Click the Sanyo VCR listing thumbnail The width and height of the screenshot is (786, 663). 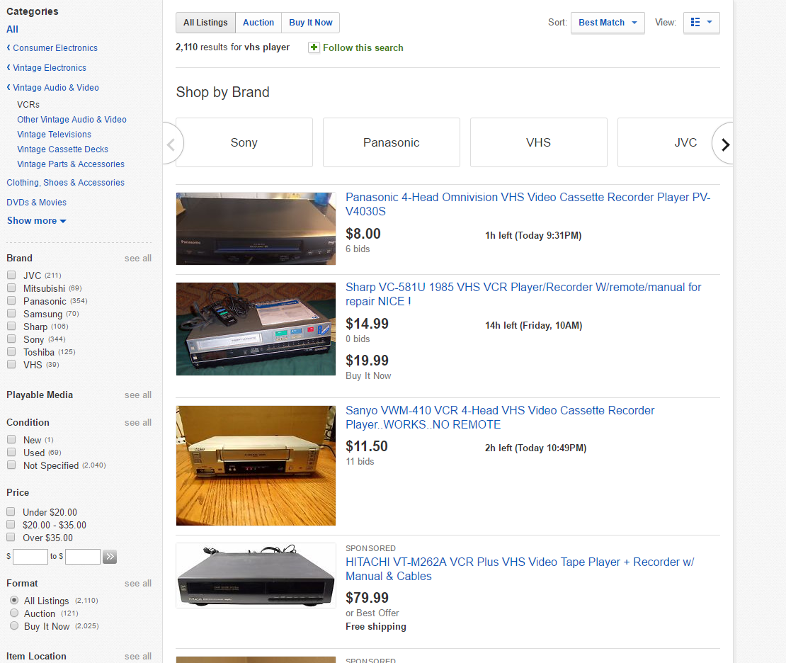coord(256,465)
